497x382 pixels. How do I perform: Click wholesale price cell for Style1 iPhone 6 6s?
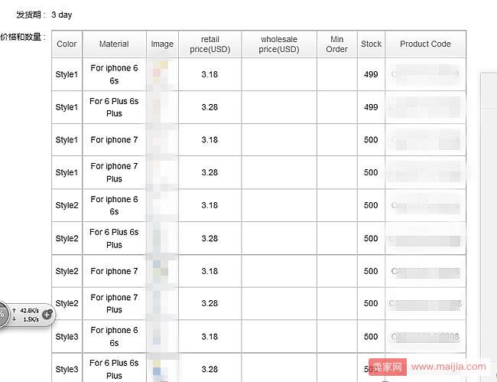278,74
